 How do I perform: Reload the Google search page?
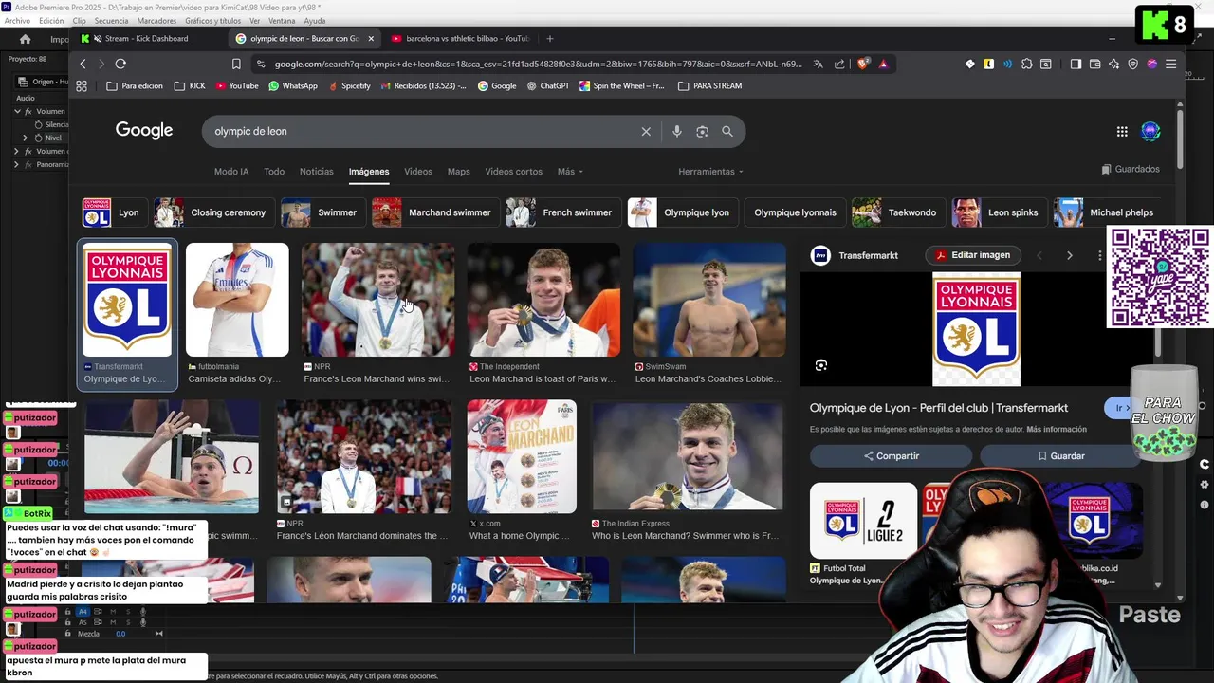pyautogui.click(x=120, y=64)
